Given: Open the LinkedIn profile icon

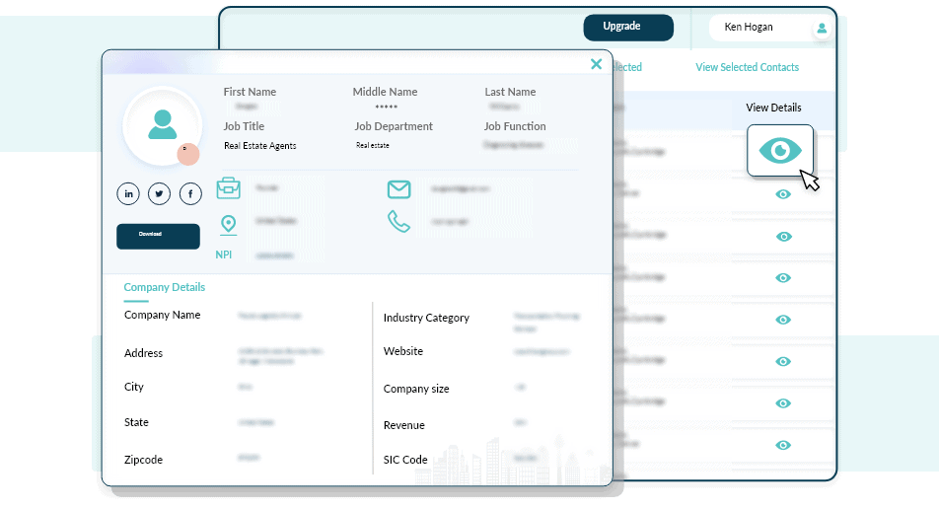Looking at the screenshot, I should 128,194.
